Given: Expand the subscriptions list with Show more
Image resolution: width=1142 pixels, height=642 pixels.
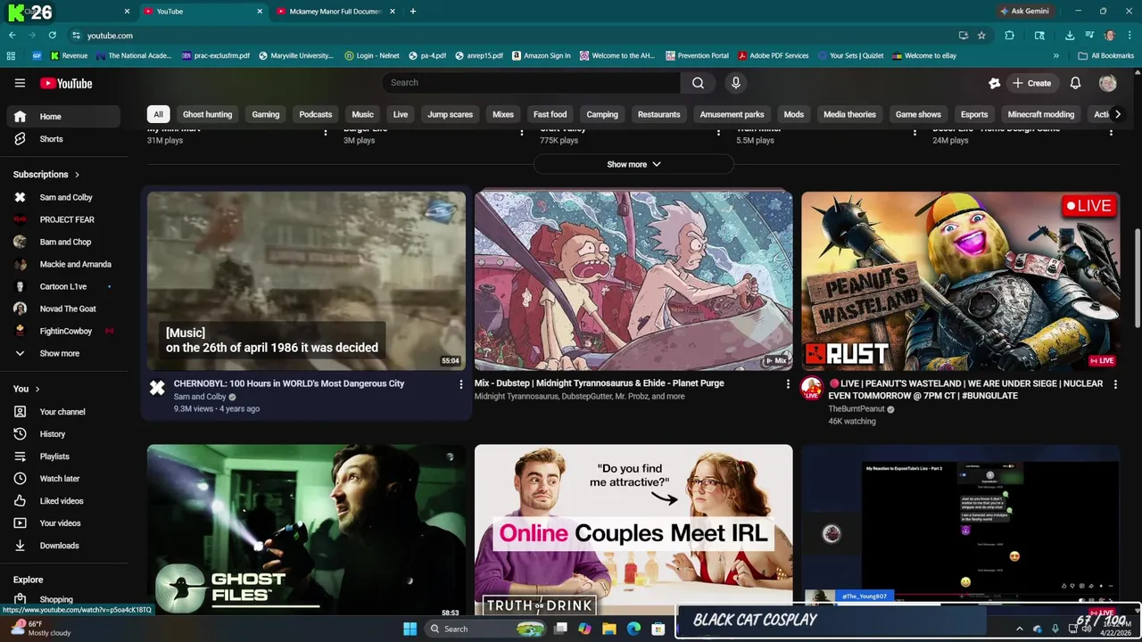Looking at the screenshot, I should tap(63, 354).
